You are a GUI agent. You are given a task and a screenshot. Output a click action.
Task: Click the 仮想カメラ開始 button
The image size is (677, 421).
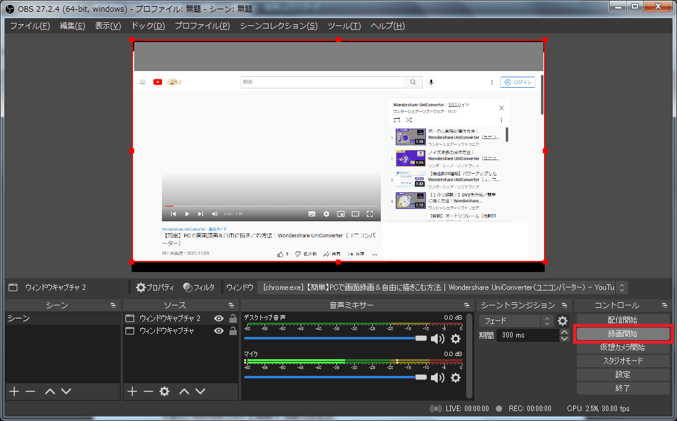[623, 347]
